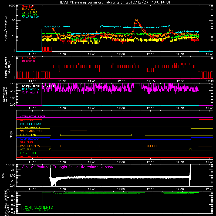Click the ATTENUATOR STATE flag label
Viewport: 216px width, 216px height.
click(x=33, y=117)
